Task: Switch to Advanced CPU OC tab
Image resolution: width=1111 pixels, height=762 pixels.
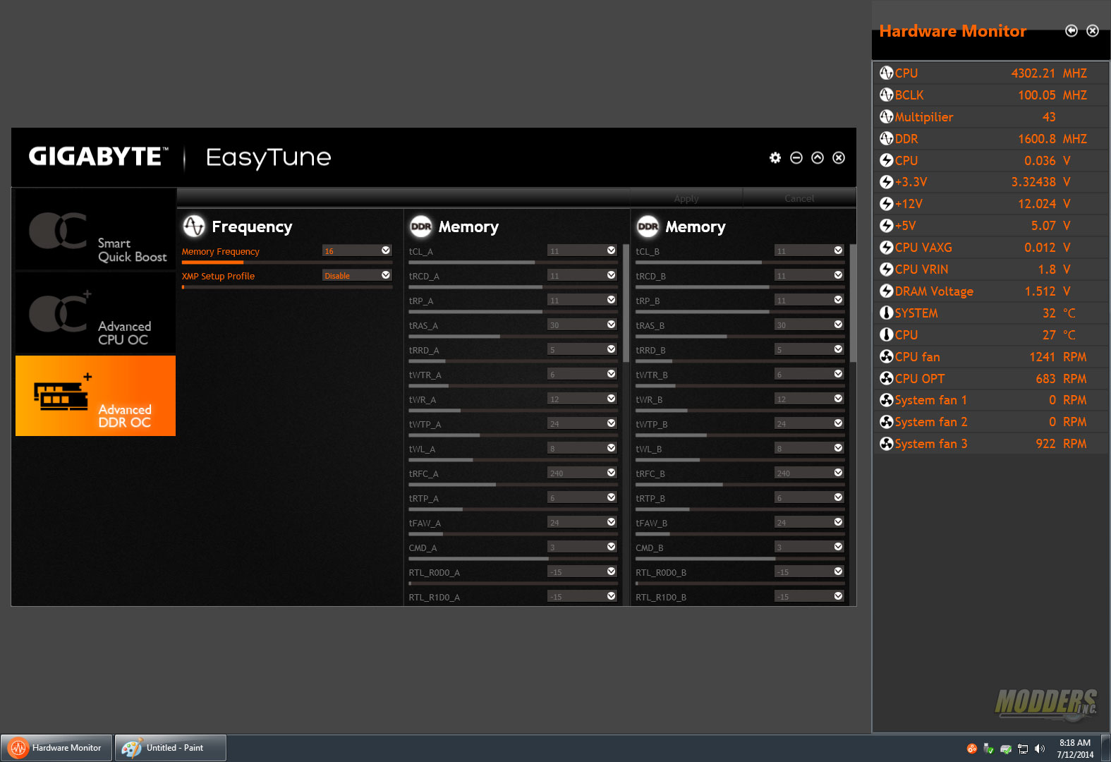Action: point(95,313)
